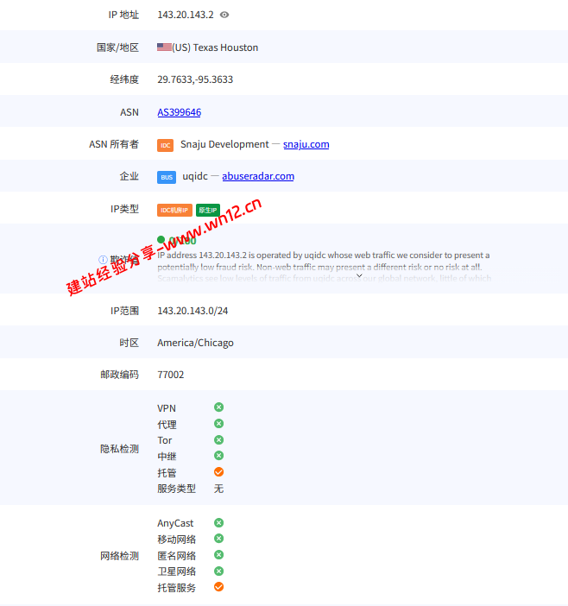This screenshot has width=568, height=606.
Task: Click the ASN 所有者 row label
Action: click(x=114, y=144)
